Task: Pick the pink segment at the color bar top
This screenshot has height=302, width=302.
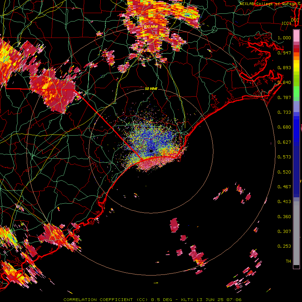Action: click(296, 36)
